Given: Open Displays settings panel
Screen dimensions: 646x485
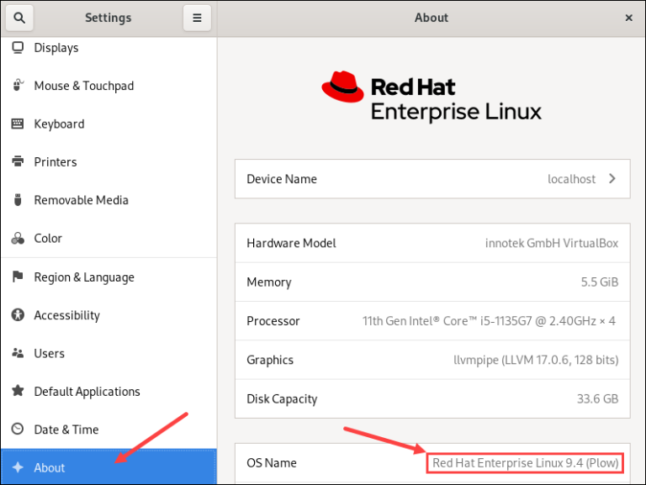Looking at the screenshot, I should coord(109,48).
